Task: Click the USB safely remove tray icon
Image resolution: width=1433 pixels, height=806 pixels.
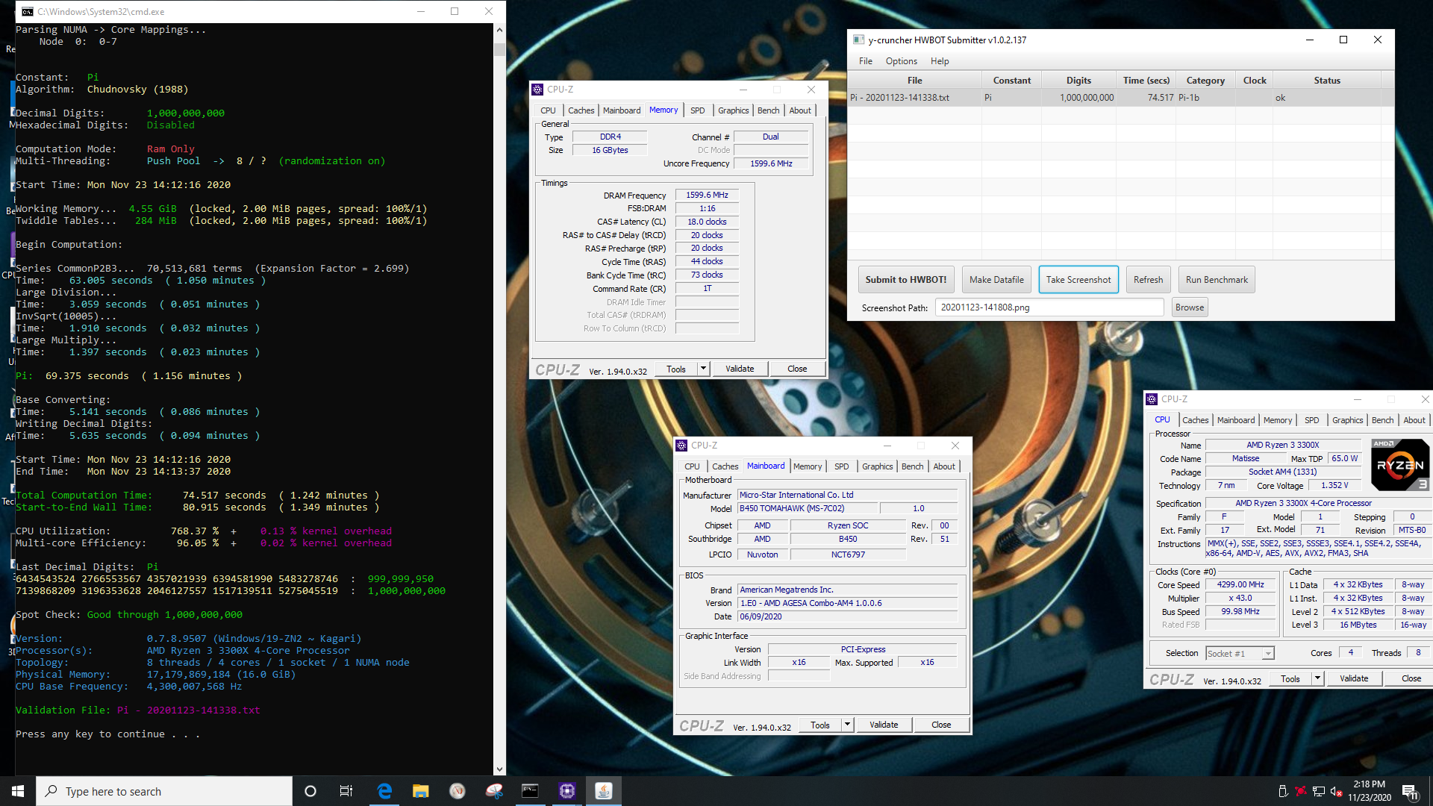Action: (1282, 791)
